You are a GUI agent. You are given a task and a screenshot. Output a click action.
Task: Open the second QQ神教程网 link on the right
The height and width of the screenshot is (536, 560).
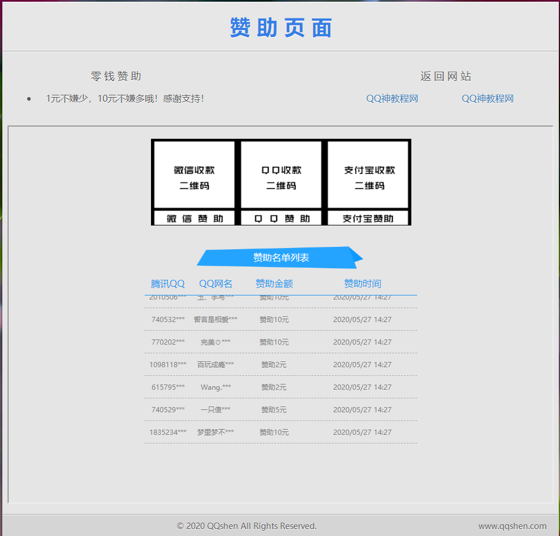coord(488,98)
